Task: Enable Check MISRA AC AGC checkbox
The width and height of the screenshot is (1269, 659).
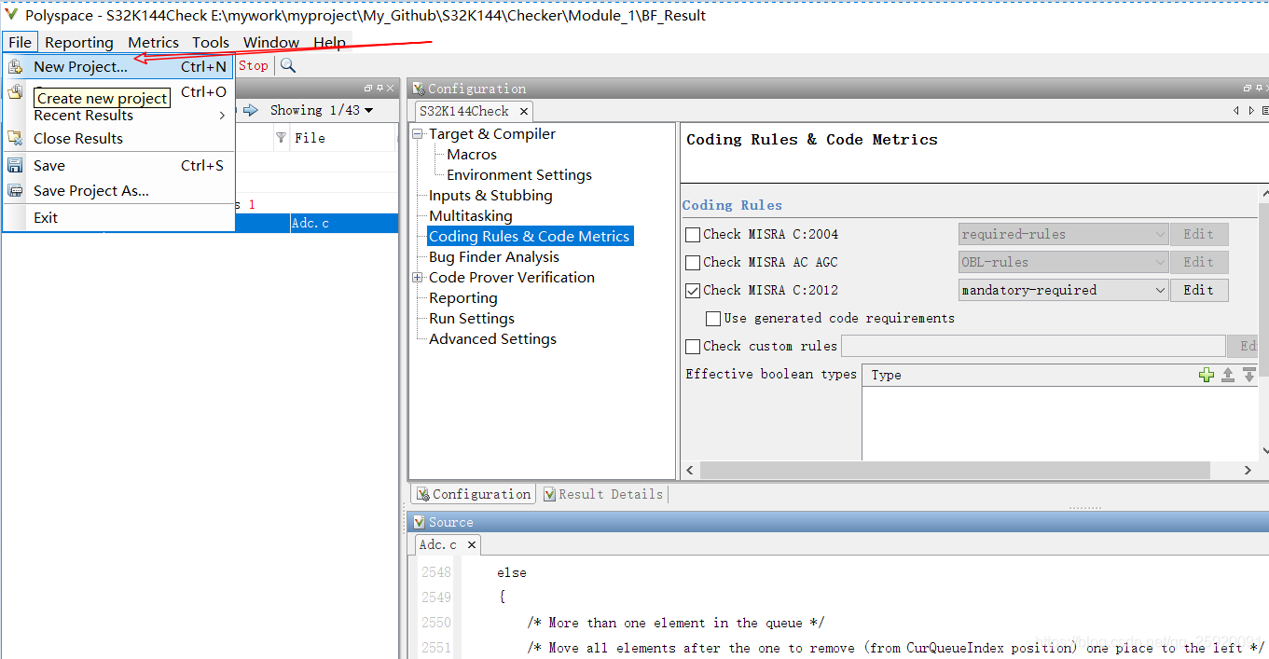Action: (693, 263)
